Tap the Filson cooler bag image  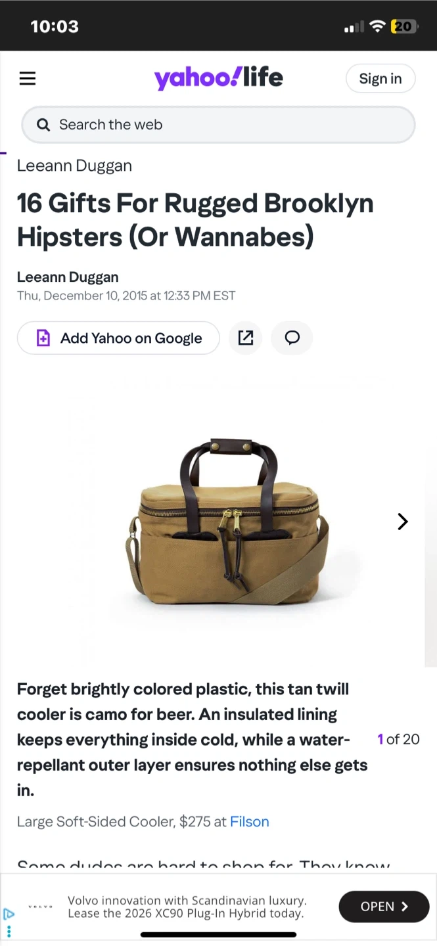227,522
